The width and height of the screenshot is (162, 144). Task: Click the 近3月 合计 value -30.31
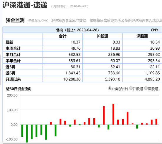pos(75,67)
